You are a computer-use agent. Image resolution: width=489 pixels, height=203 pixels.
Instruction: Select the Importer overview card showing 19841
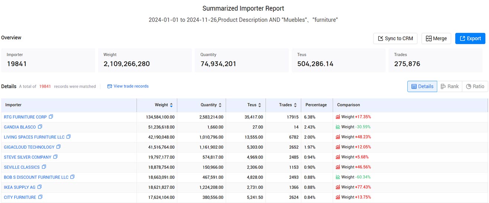pyautogui.click(x=48, y=60)
